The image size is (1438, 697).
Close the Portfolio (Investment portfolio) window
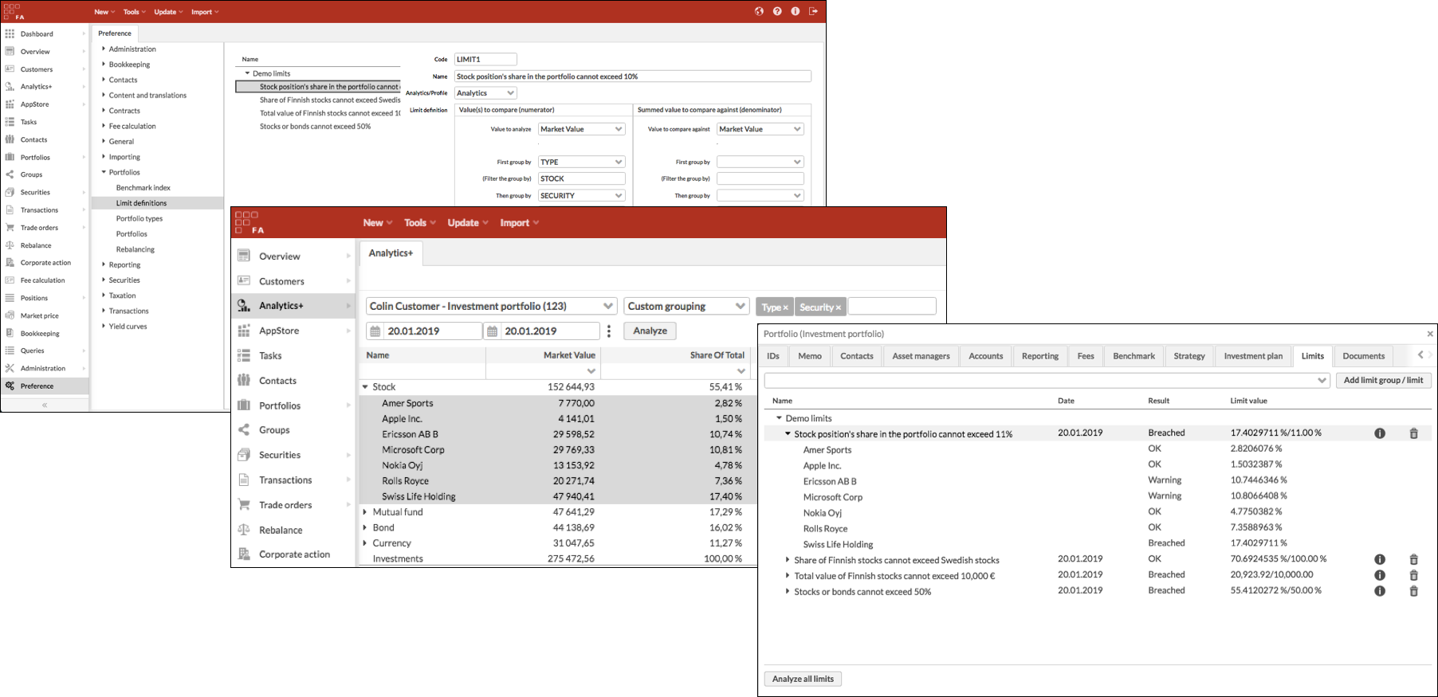[1430, 334]
